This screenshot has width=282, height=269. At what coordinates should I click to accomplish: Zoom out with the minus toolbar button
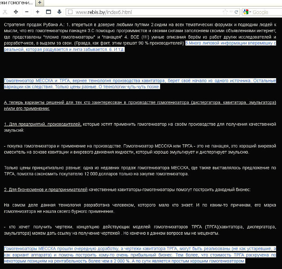tap(27, 12)
